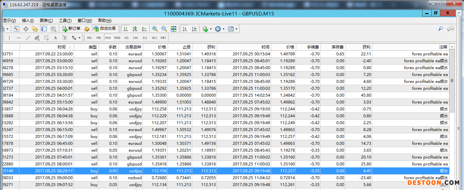Switch timeframe to H4

pos(136,38)
